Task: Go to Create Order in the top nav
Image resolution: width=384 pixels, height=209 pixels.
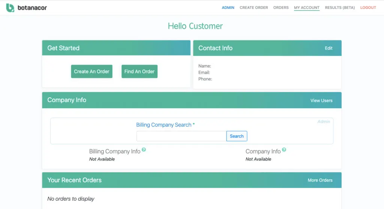Action: (254, 7)
